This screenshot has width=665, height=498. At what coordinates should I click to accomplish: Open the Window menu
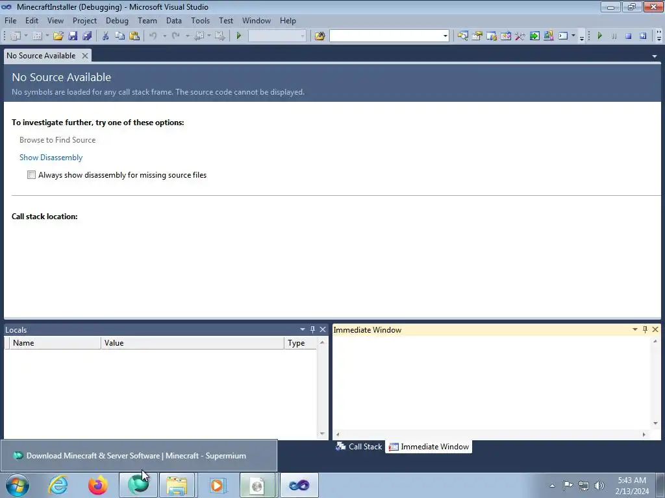(256, 20)
